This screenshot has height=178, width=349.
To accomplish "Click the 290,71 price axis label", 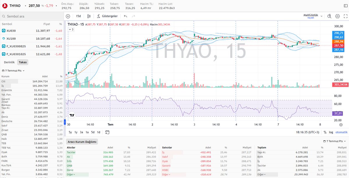I will point(338,33).
